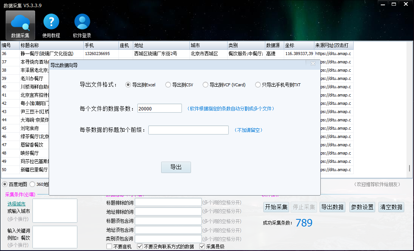Click the 编号 column header
Image resolution: width=414 pixels, height=251 pixels.
(10, 45)
